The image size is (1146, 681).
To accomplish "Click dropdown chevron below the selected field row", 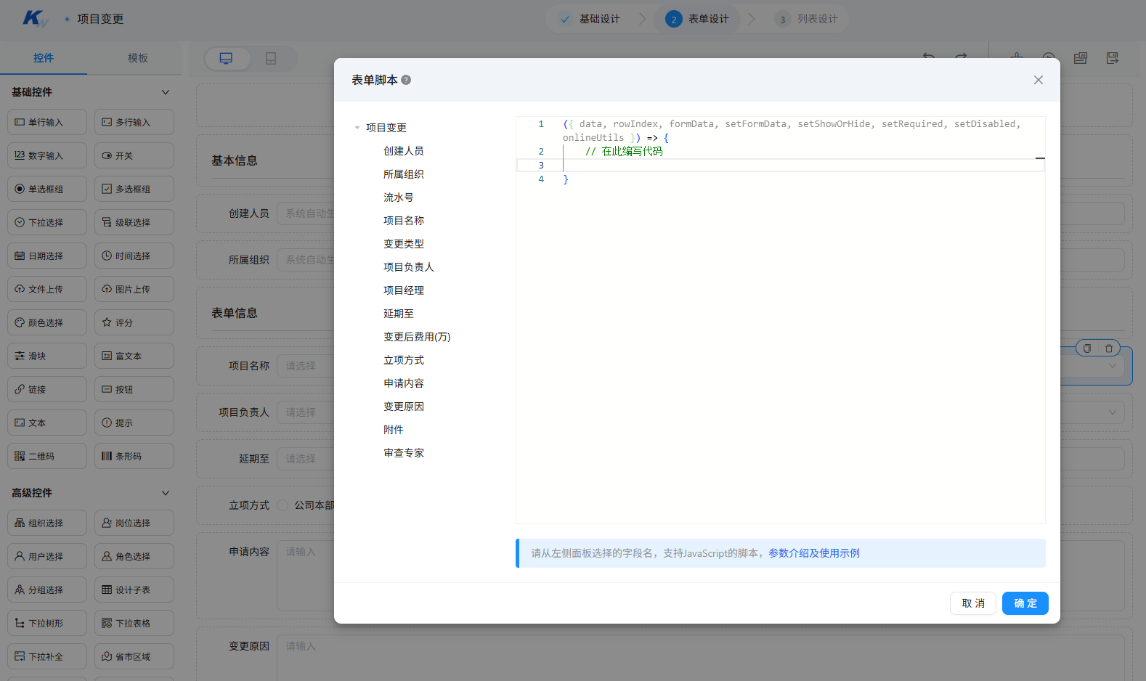I will point(1113,412).
